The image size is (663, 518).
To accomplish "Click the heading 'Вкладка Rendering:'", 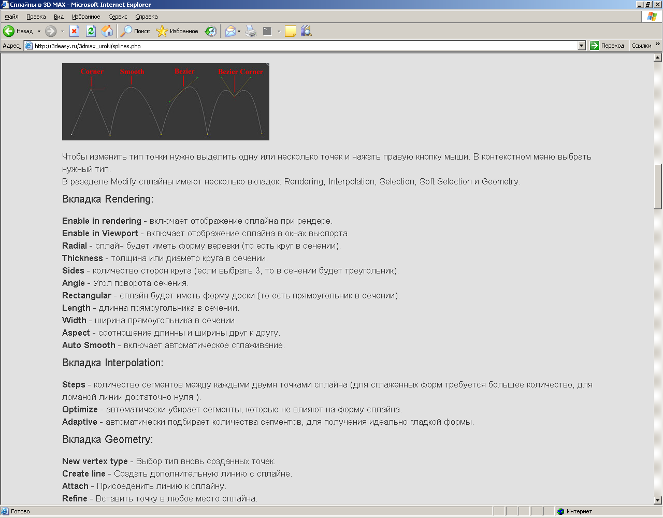I will 108,199.
